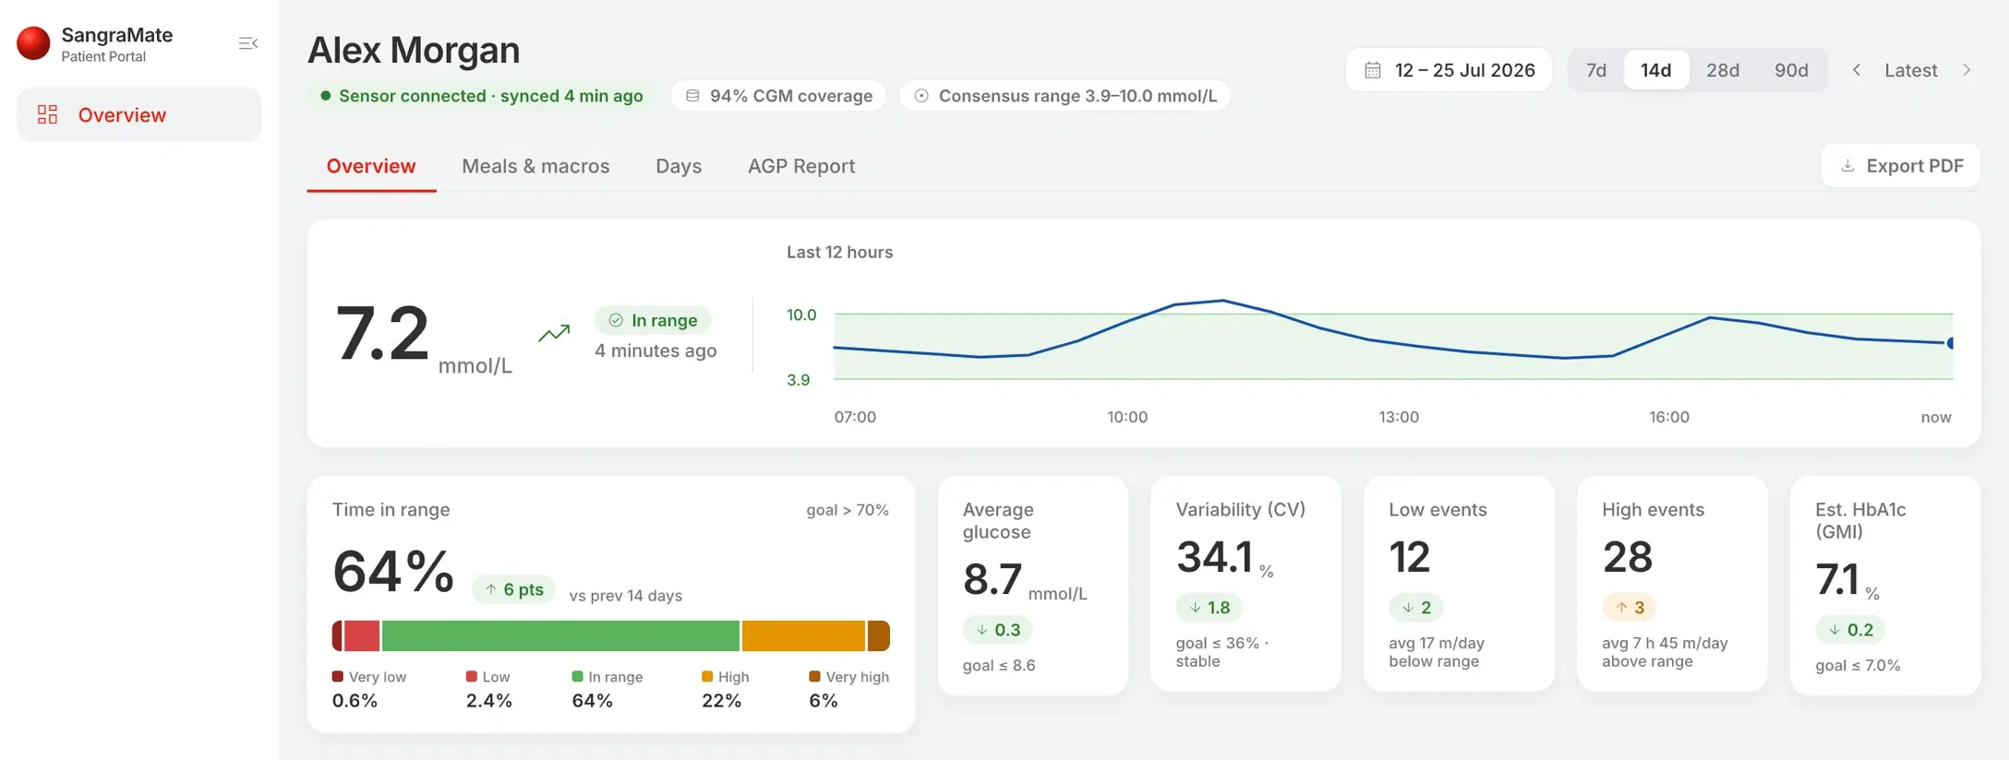Click the "goal > 70%" label

(x=848, y=510)
